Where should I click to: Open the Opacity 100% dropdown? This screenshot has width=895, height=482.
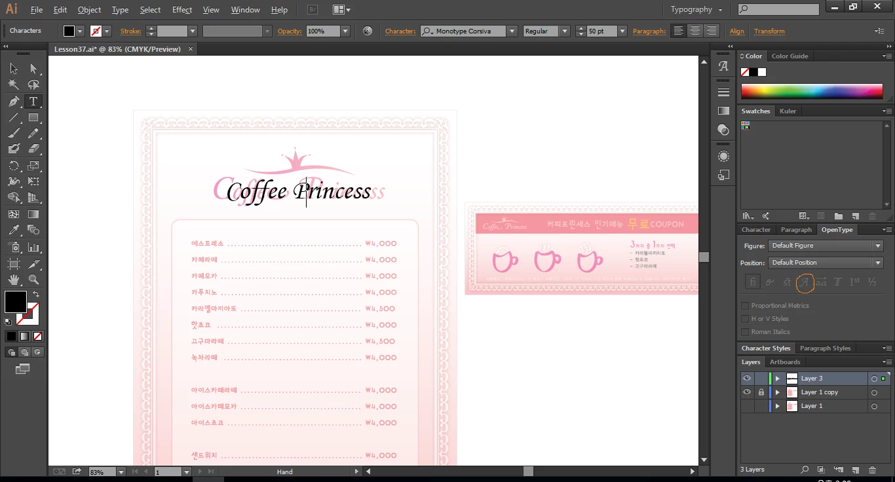tap(345, 31)
